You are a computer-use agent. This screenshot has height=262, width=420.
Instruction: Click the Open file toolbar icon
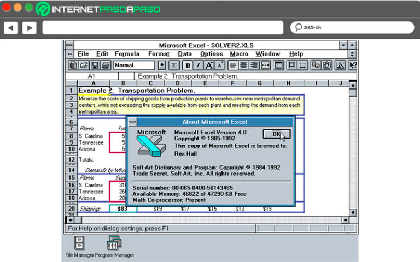[x=84, y=65]
